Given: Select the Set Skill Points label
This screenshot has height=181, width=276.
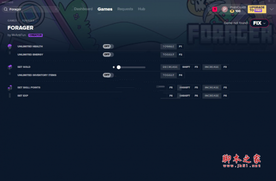Looking at the screenshot, I should [x=29, y=88].
